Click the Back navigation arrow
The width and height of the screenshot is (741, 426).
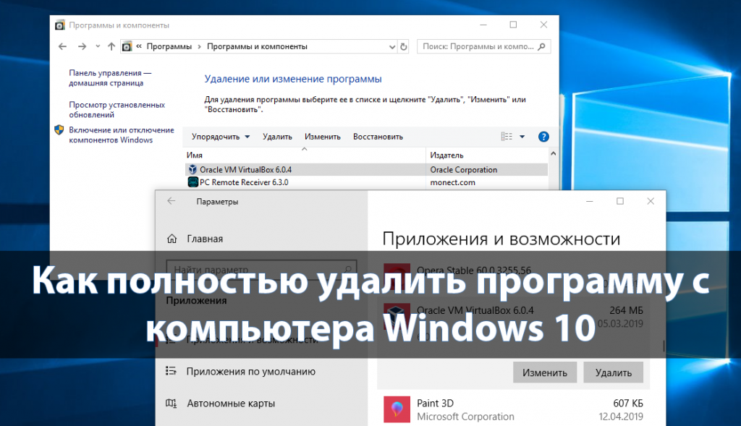[x=62, y=46]
